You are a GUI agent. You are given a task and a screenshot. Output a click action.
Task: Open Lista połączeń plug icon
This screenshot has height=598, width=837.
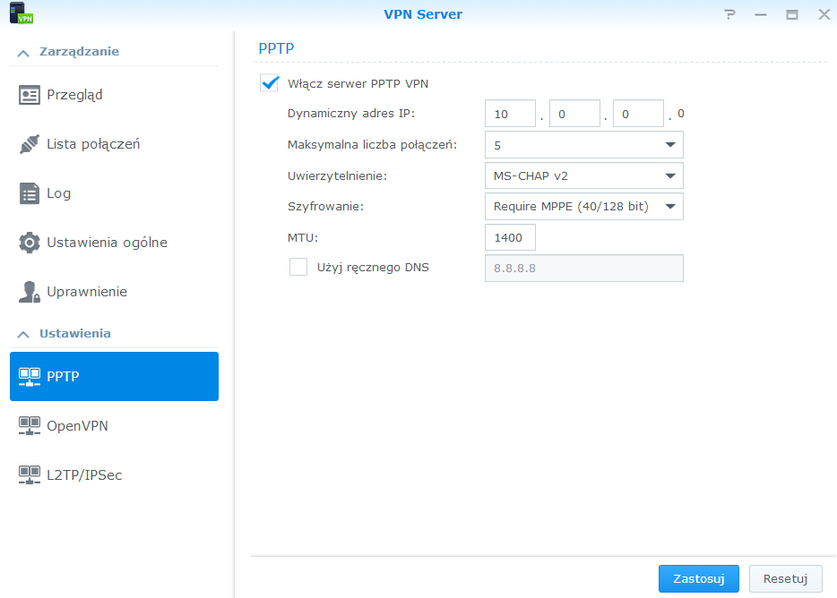(x=30, y=144)
